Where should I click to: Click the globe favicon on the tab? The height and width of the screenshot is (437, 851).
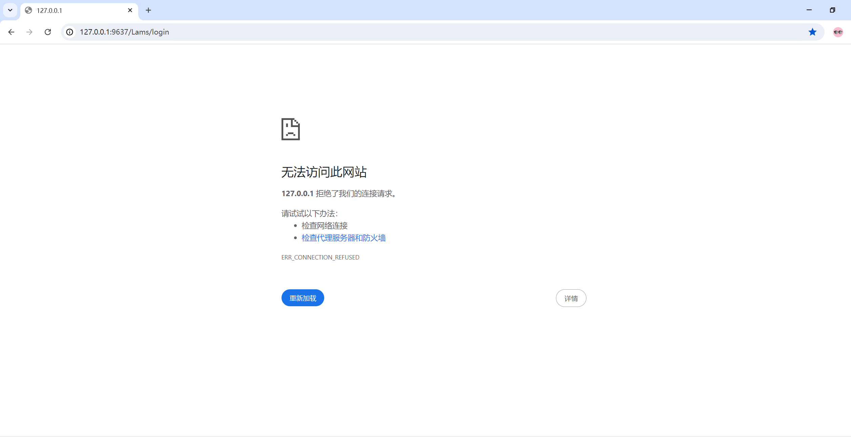[29, 10]
